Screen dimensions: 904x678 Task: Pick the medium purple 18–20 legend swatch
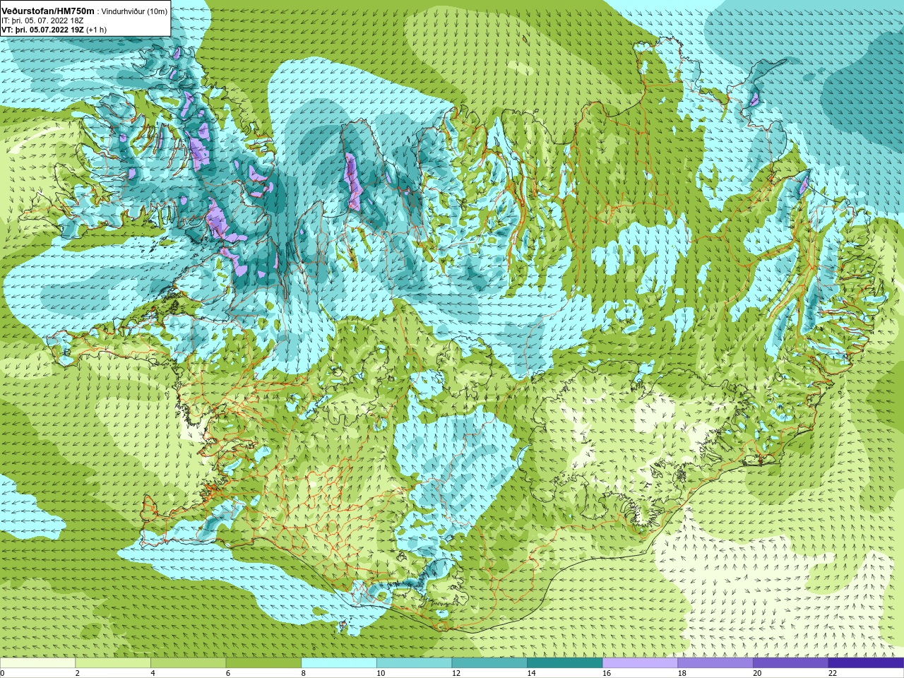(x=715, y=663)
